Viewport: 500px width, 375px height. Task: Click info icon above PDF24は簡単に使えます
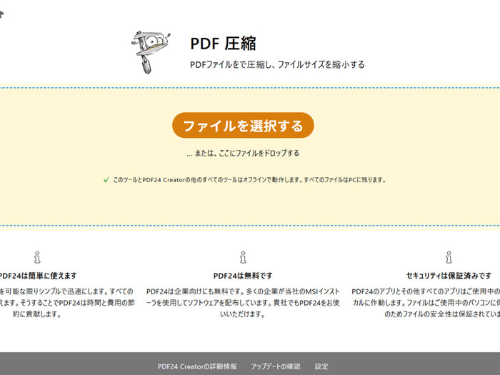[x=37, y=257]
